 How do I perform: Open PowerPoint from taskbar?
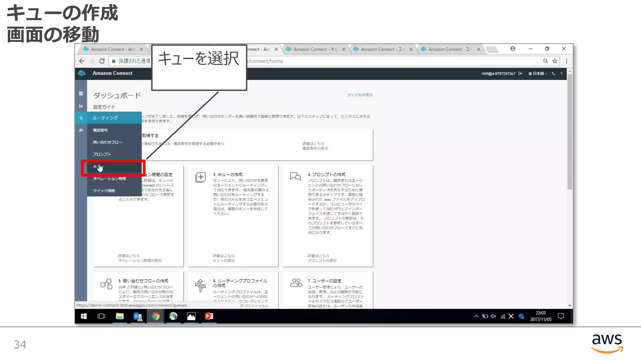click(x=209, y=316)
